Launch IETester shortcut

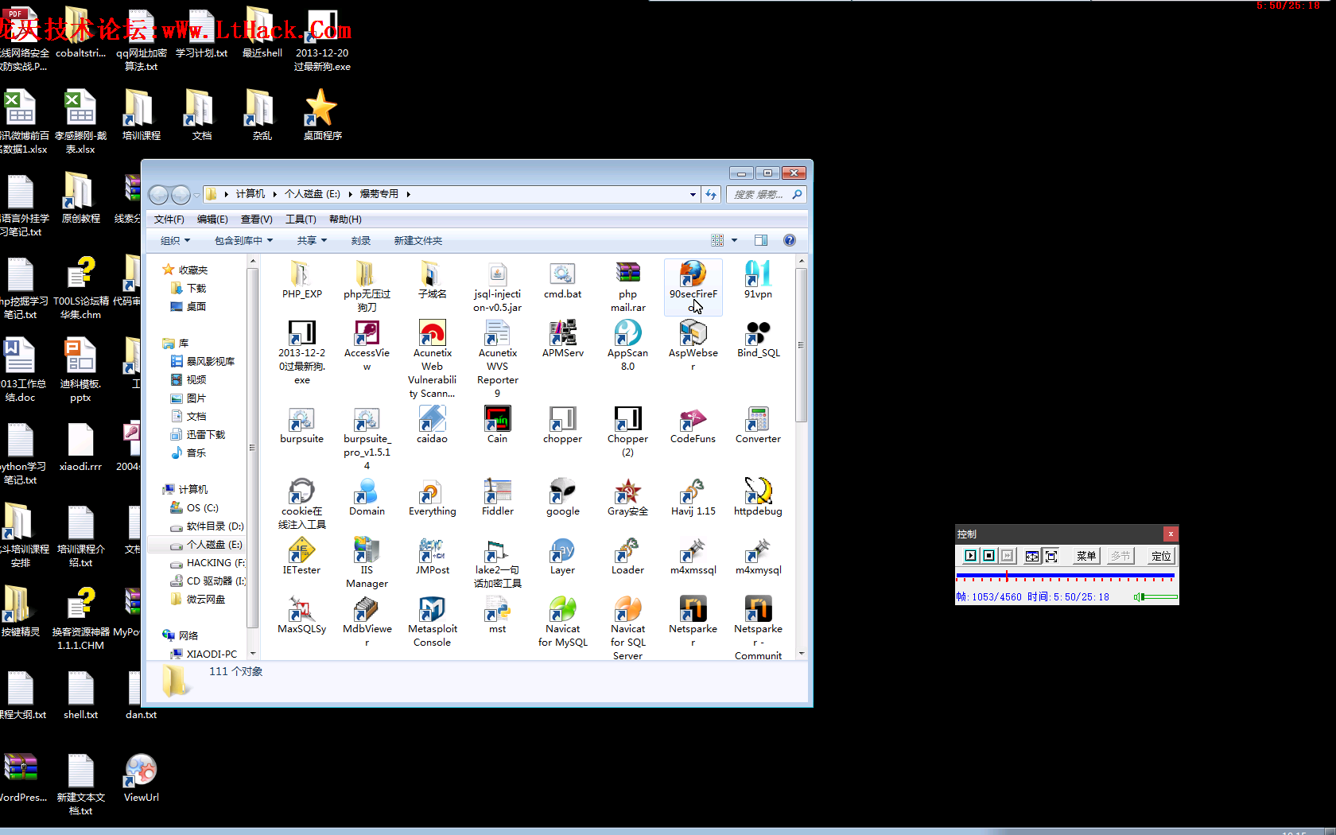[x=302, y=557]
